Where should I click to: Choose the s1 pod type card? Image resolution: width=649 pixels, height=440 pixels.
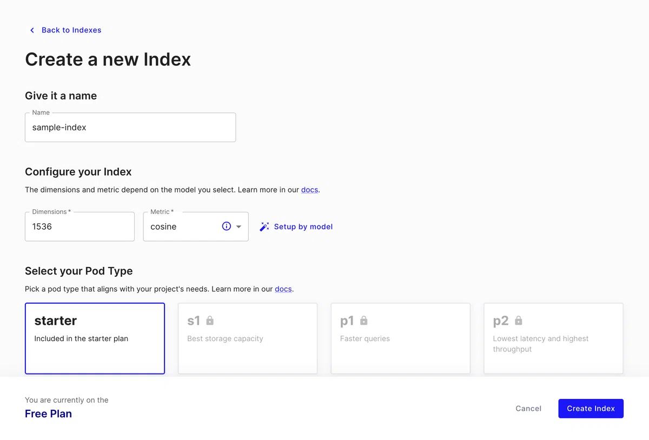coord(248,338)
